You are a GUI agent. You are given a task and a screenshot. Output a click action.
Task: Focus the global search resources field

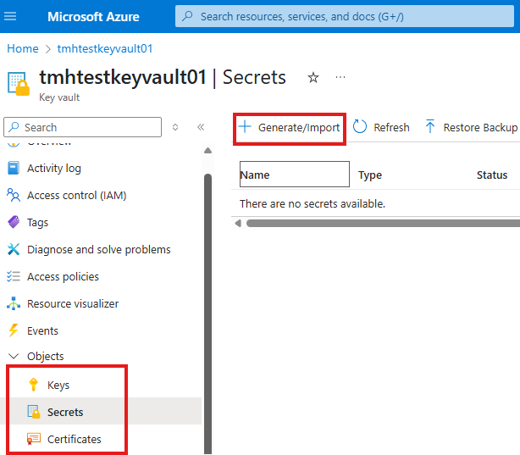pyautogui.click(x=344, y=16)
